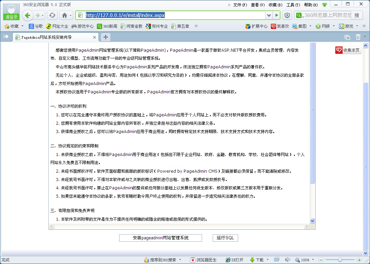
Task: Click the user avatar login icon
Action: (x=11, y=12)
